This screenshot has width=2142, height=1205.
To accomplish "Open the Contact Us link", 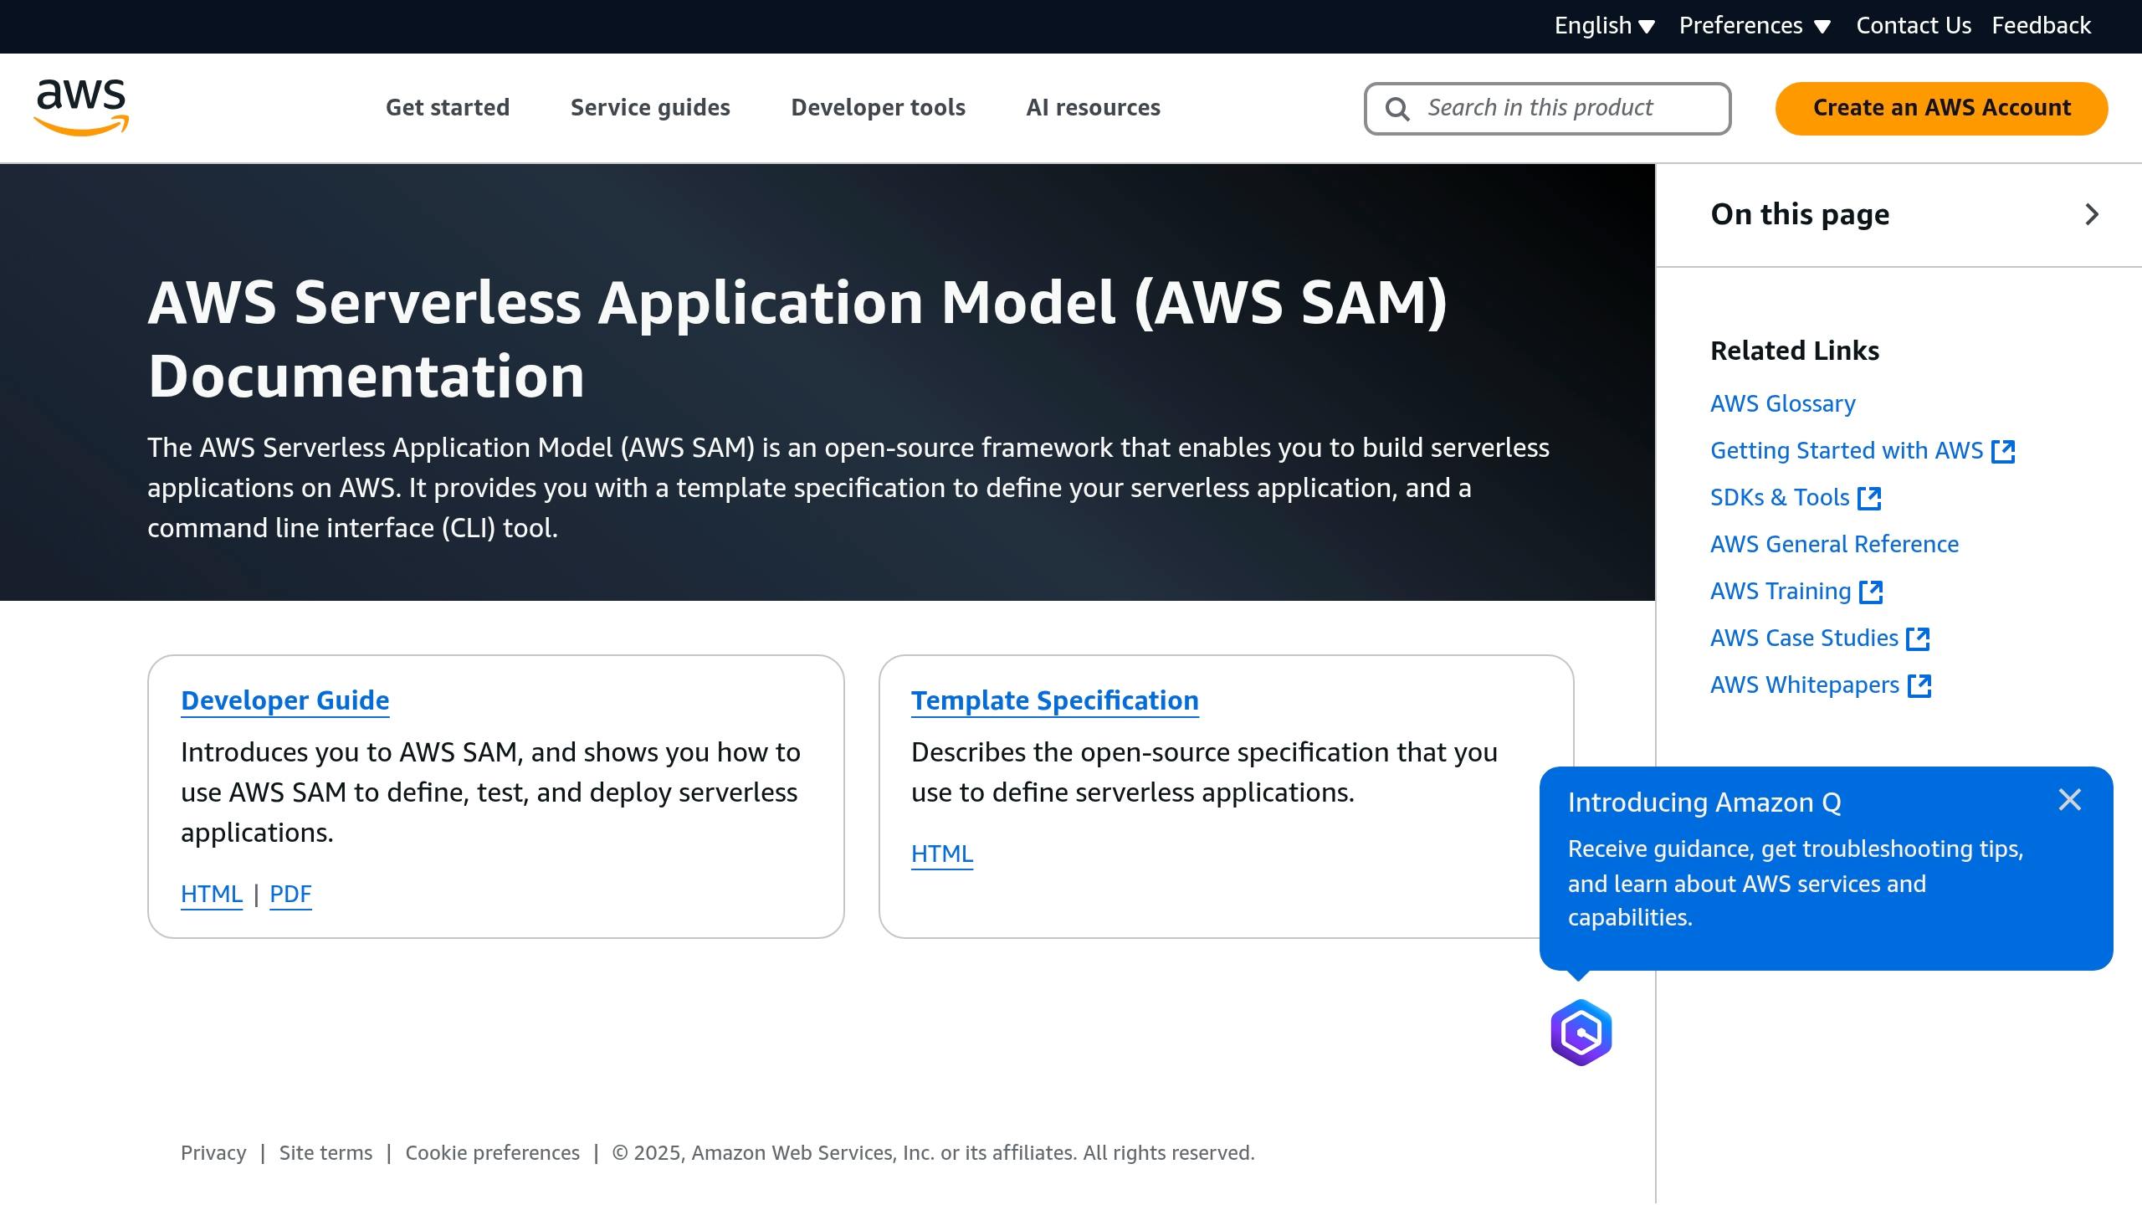I will 1914,26.
